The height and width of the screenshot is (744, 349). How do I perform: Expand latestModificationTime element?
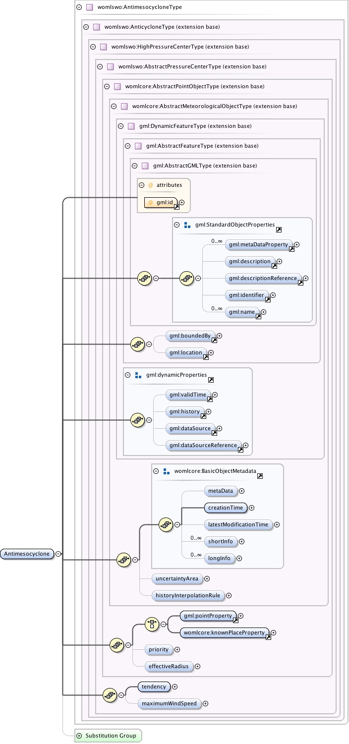tap(277, 524)
